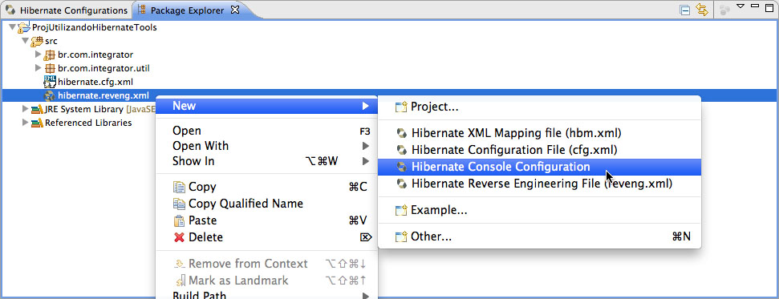Viewport: 779px width, 299px height.
Task: Click the Referenced Libraries jar icon
Action: pos(37,123)
